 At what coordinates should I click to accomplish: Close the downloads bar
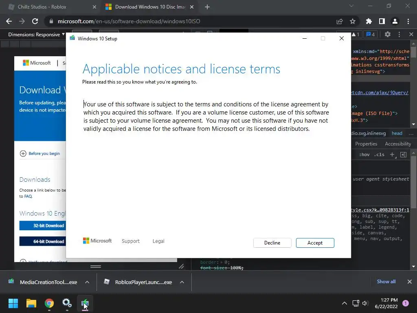coord(410,282)
